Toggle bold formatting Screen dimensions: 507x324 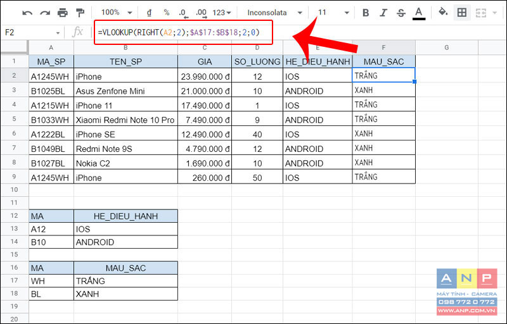point(366,13)
